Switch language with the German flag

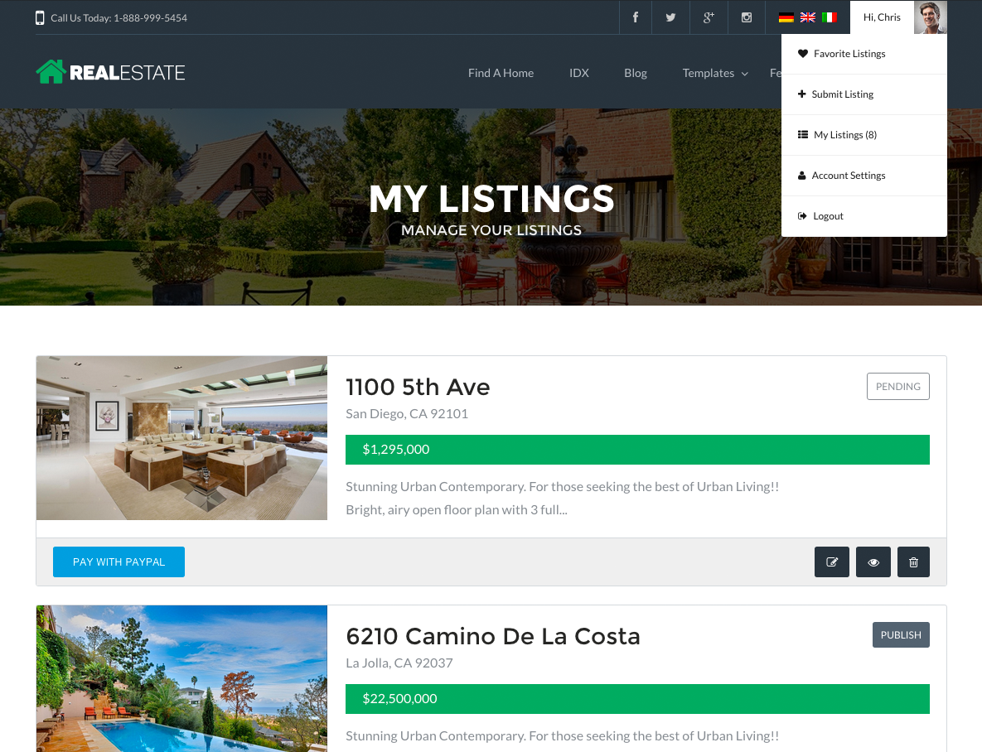(x=786, y=17)
